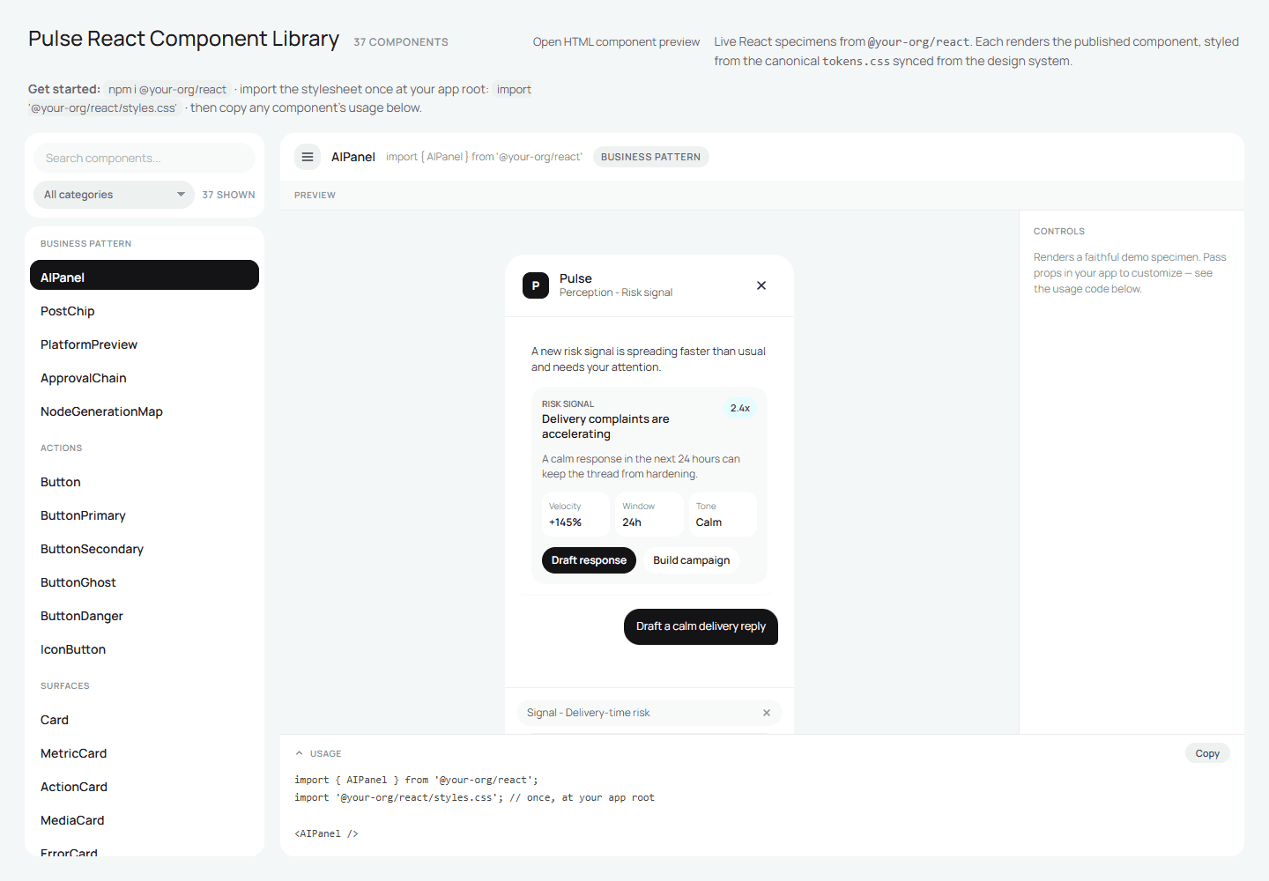The height and width of the screenshot is (881, 1269).
Task: Click 'Delivery complaints are accelerating' heading
Action: pos(605,426)
